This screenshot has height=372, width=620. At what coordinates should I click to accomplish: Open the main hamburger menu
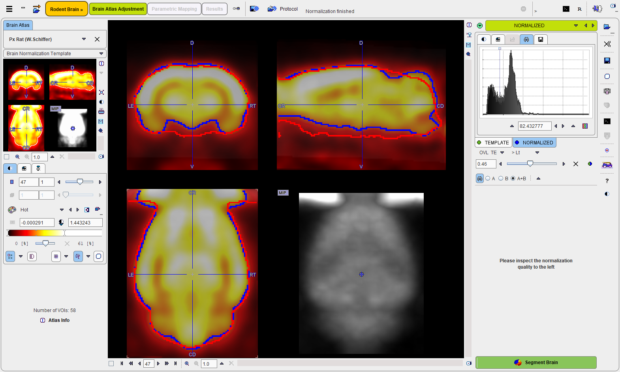coord(9,9)
